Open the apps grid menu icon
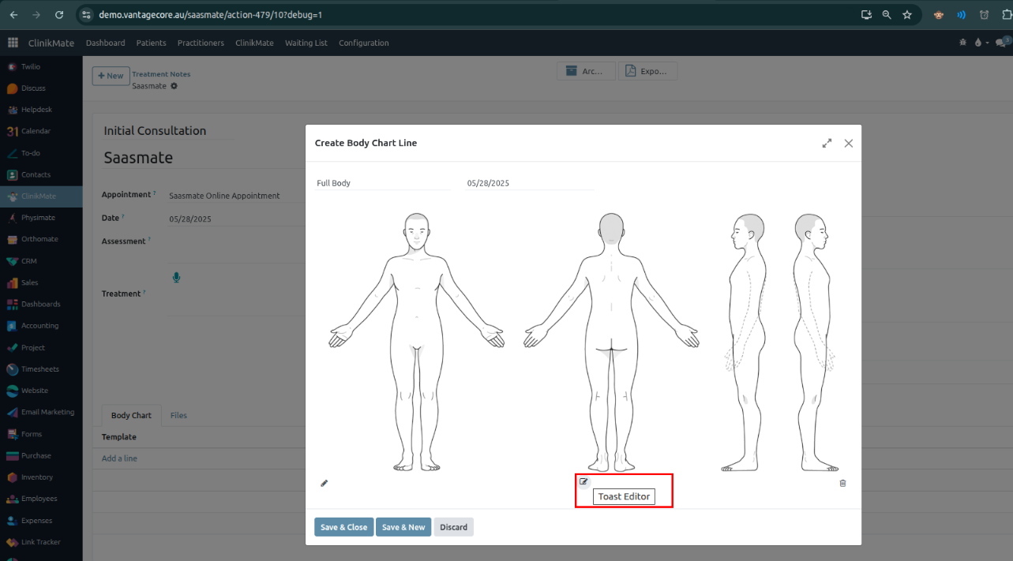The width and height of the screenshot is (1013, 561). tap(13, 43)
